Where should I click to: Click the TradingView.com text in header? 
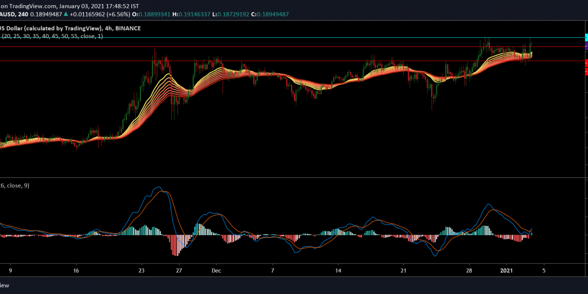coord(32,6)
